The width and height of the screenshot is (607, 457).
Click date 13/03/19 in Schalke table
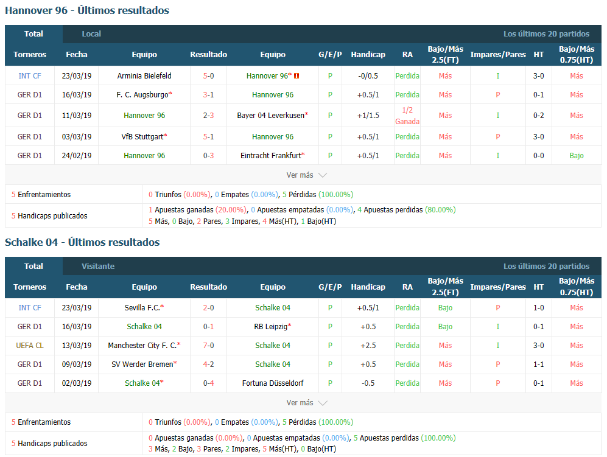tap(77, 346)
